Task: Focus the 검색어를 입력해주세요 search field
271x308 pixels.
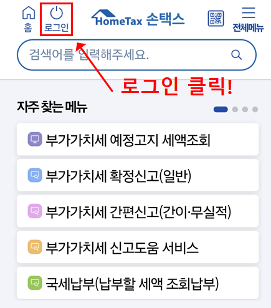Action: pyautogui.click(x=136, y=55)
